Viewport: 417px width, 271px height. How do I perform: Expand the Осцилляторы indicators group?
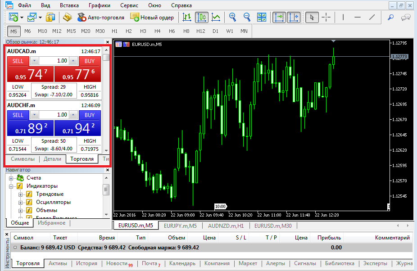20,202
